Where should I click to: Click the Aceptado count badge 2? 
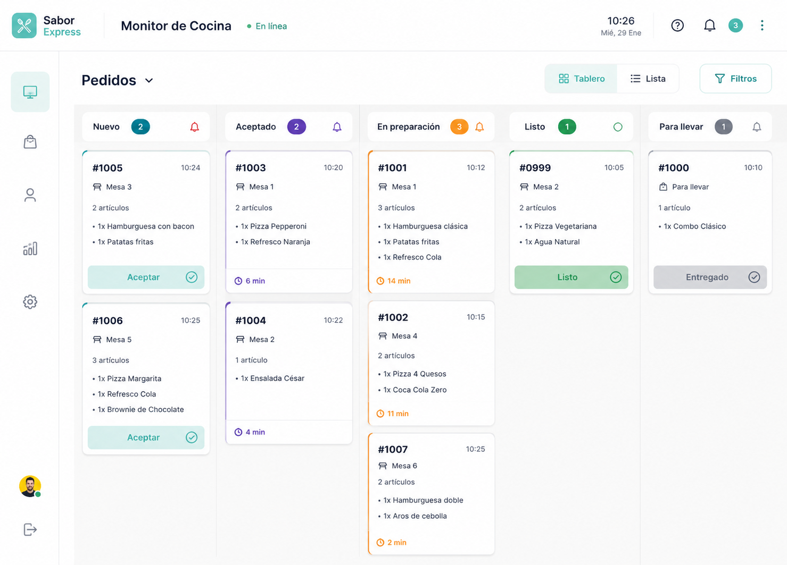click(296, 127)
